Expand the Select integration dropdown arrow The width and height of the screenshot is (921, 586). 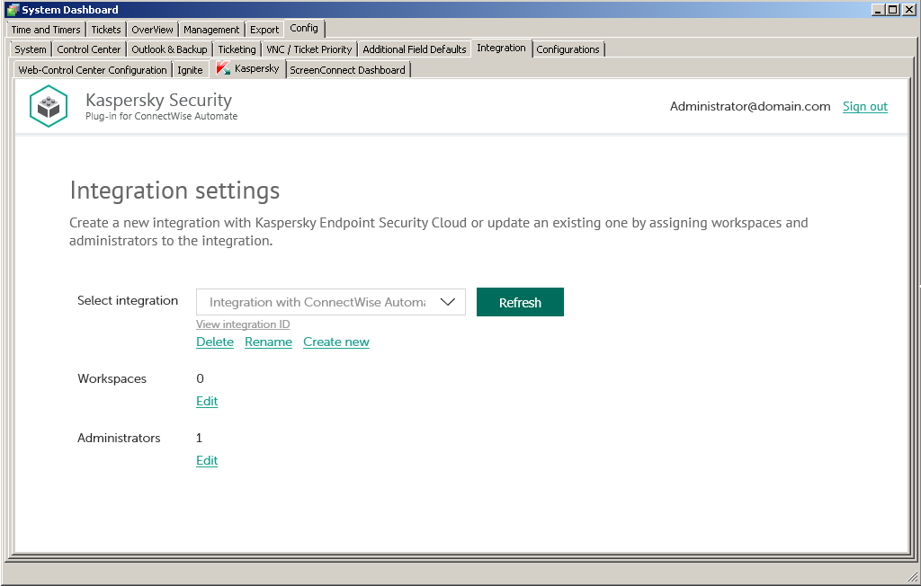448,302
